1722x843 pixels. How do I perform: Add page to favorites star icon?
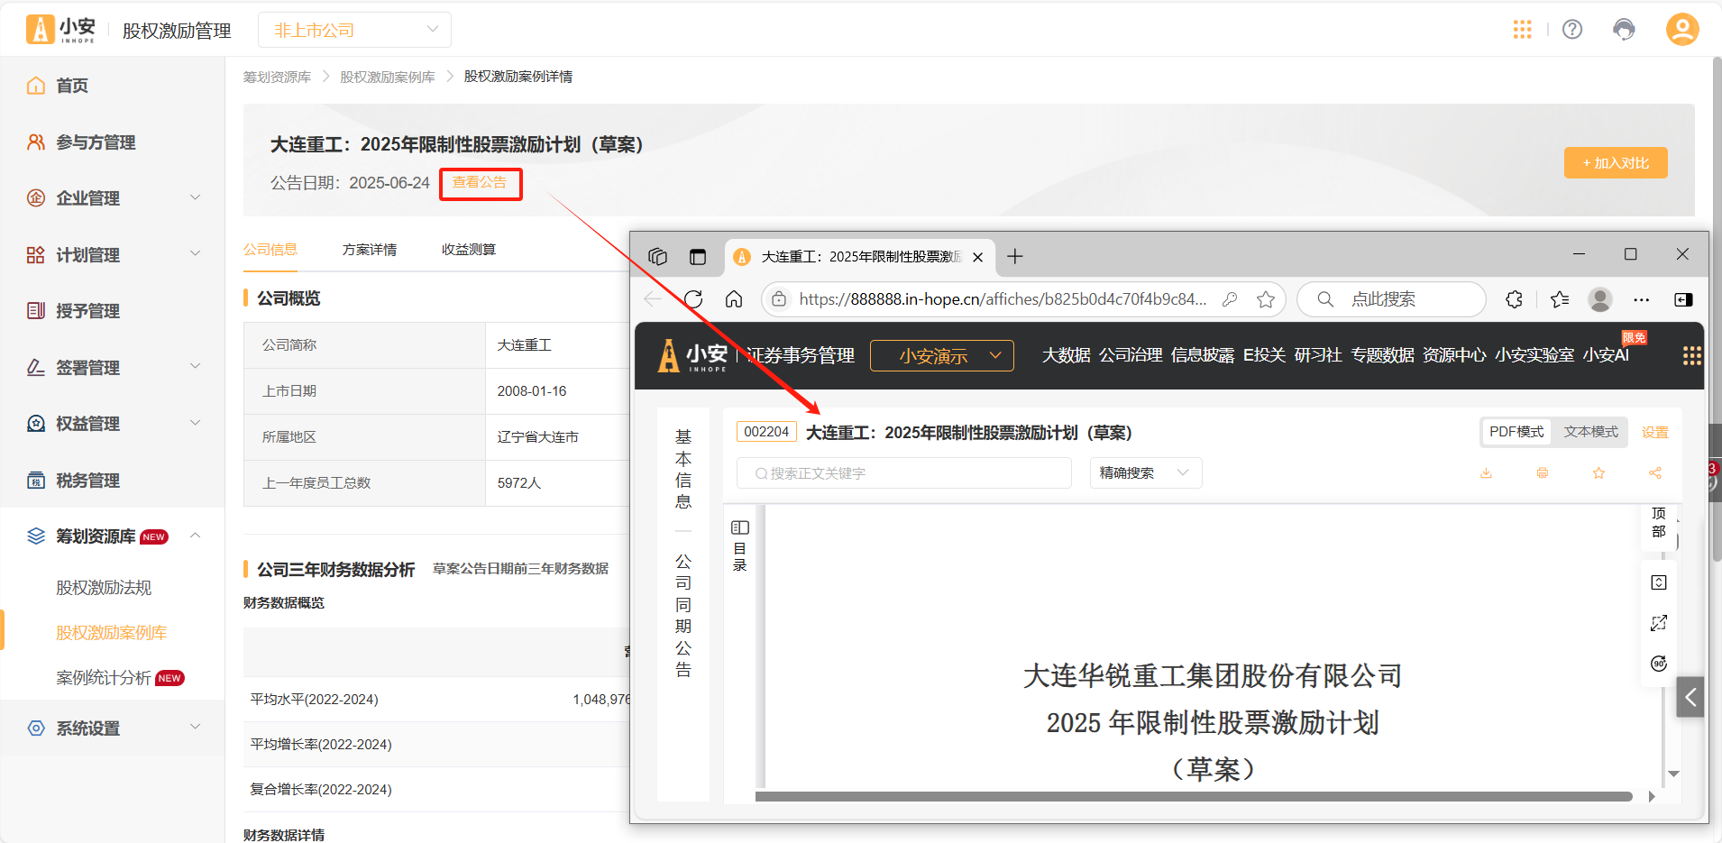click(1266, 299)
